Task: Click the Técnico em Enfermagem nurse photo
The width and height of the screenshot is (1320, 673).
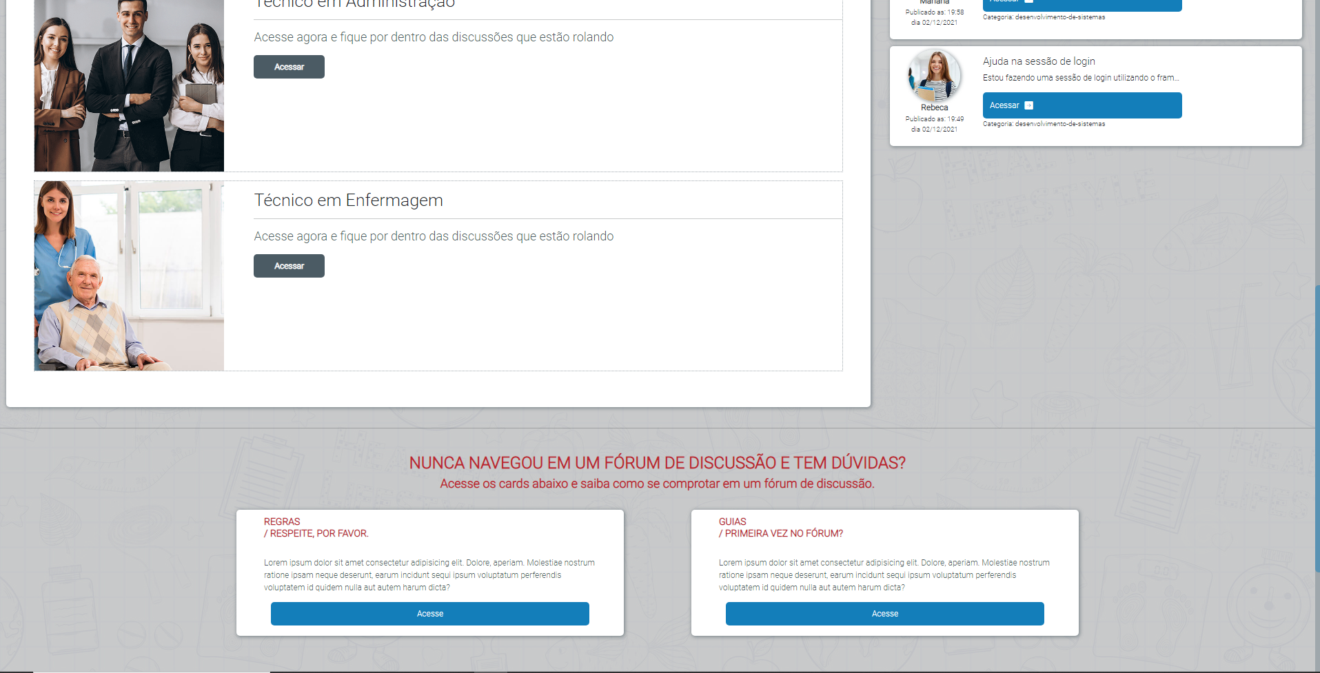Action: click(129, 276)
